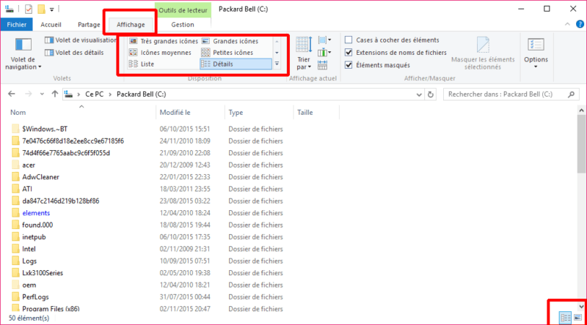
Task: Expand the layout gallery more arrow
Action: click(277, 64)
